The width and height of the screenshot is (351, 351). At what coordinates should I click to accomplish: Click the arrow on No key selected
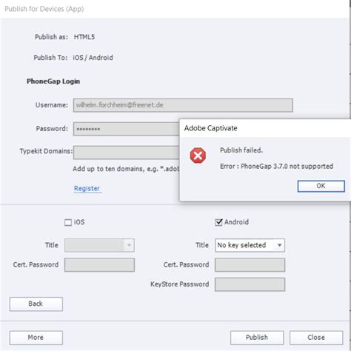tap(279, 245)
